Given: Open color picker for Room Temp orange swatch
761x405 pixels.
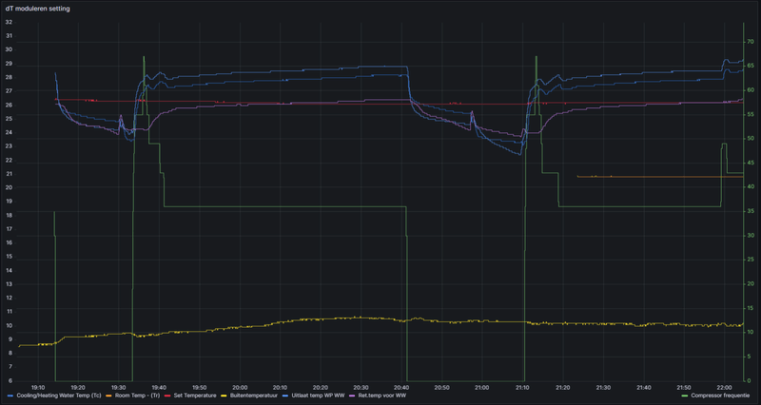Looking at the screenshot, I should pos(108,395).
